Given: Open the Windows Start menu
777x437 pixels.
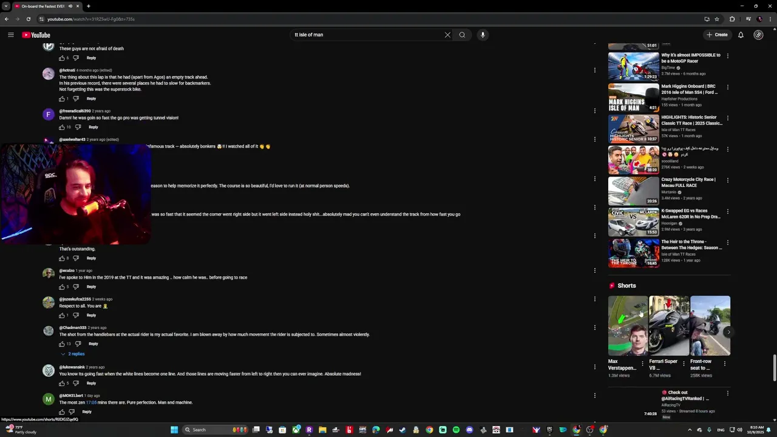Looking at the screenshot, I should pos(174,430).
